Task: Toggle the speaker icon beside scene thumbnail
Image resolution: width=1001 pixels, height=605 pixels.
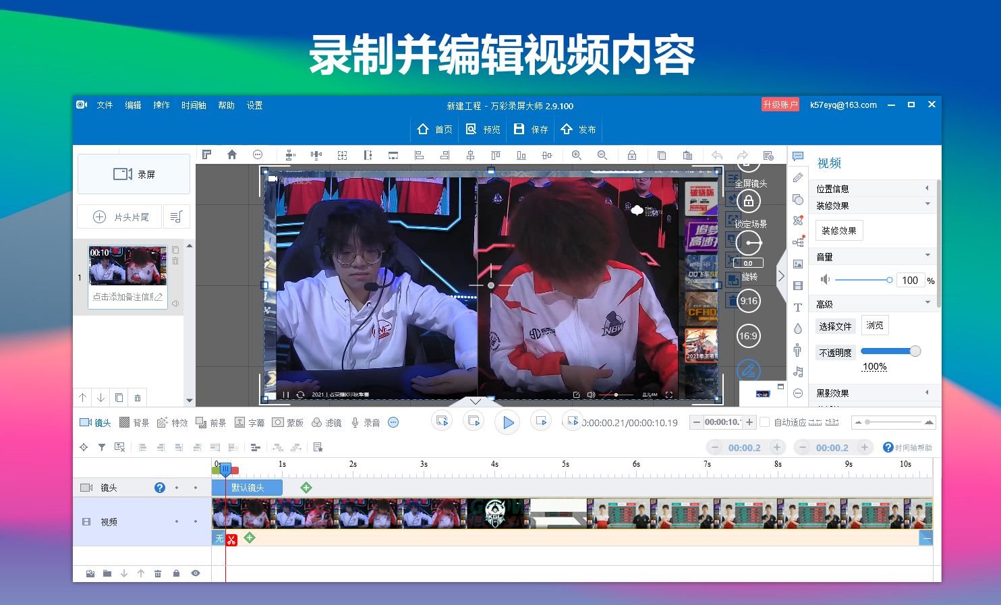Action: pos(175,304)
